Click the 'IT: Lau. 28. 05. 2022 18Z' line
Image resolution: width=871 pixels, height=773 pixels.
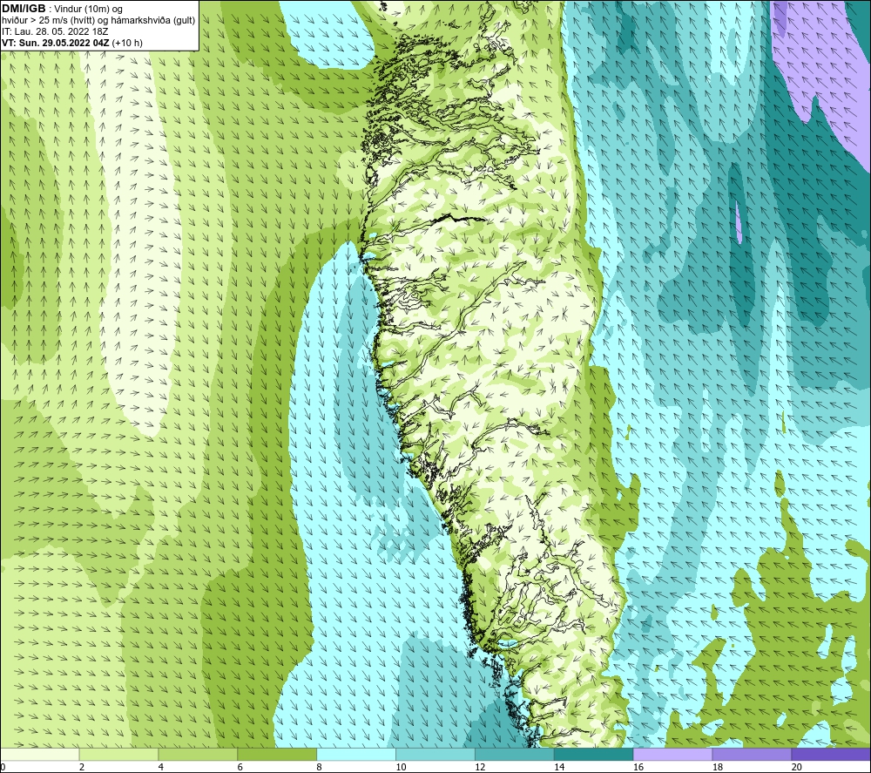55,31
